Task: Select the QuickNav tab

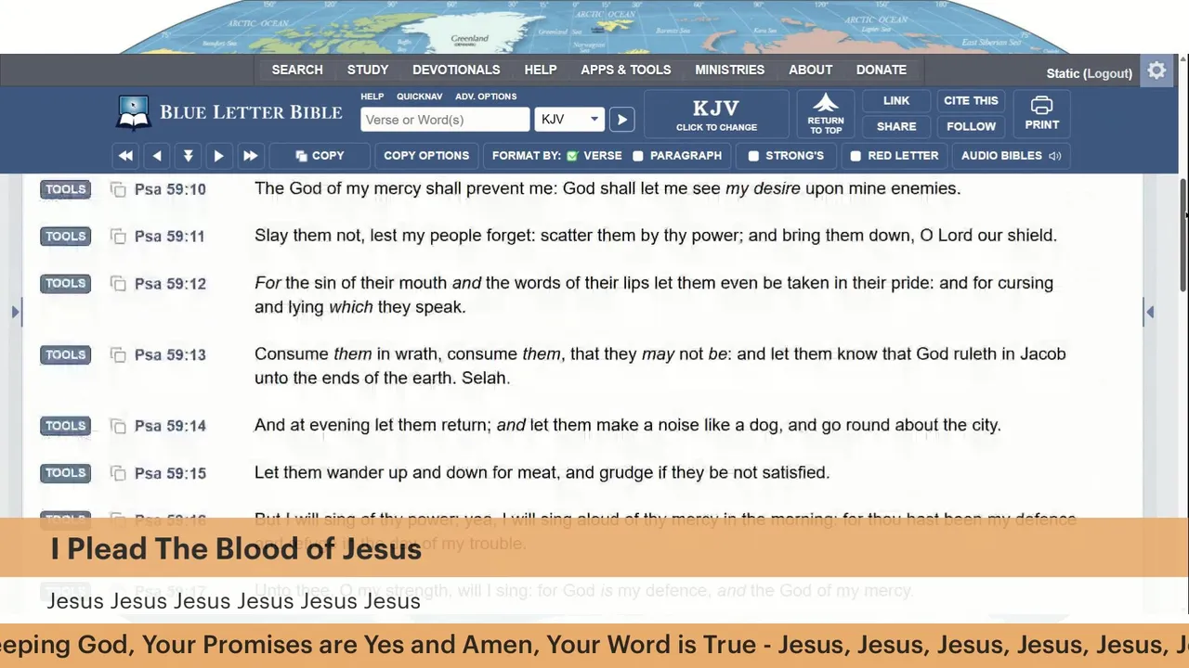Action: point(419,96)
